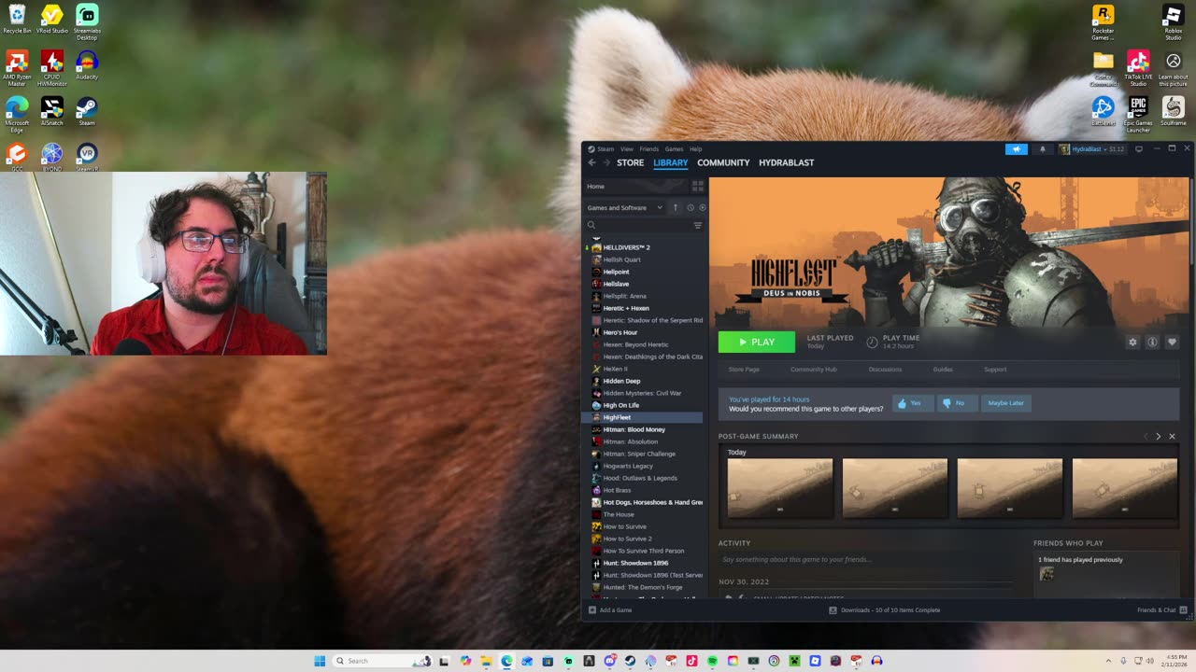The image size is (1196, 672).
Task: Open the Recycle Bin desktop icon
Action: point(17,19)
